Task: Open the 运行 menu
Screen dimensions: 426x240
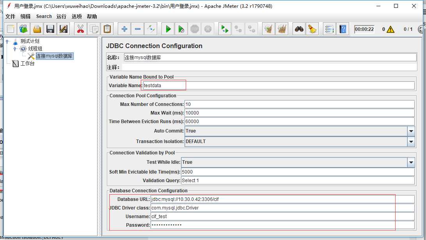Action: tap(61, 16)
